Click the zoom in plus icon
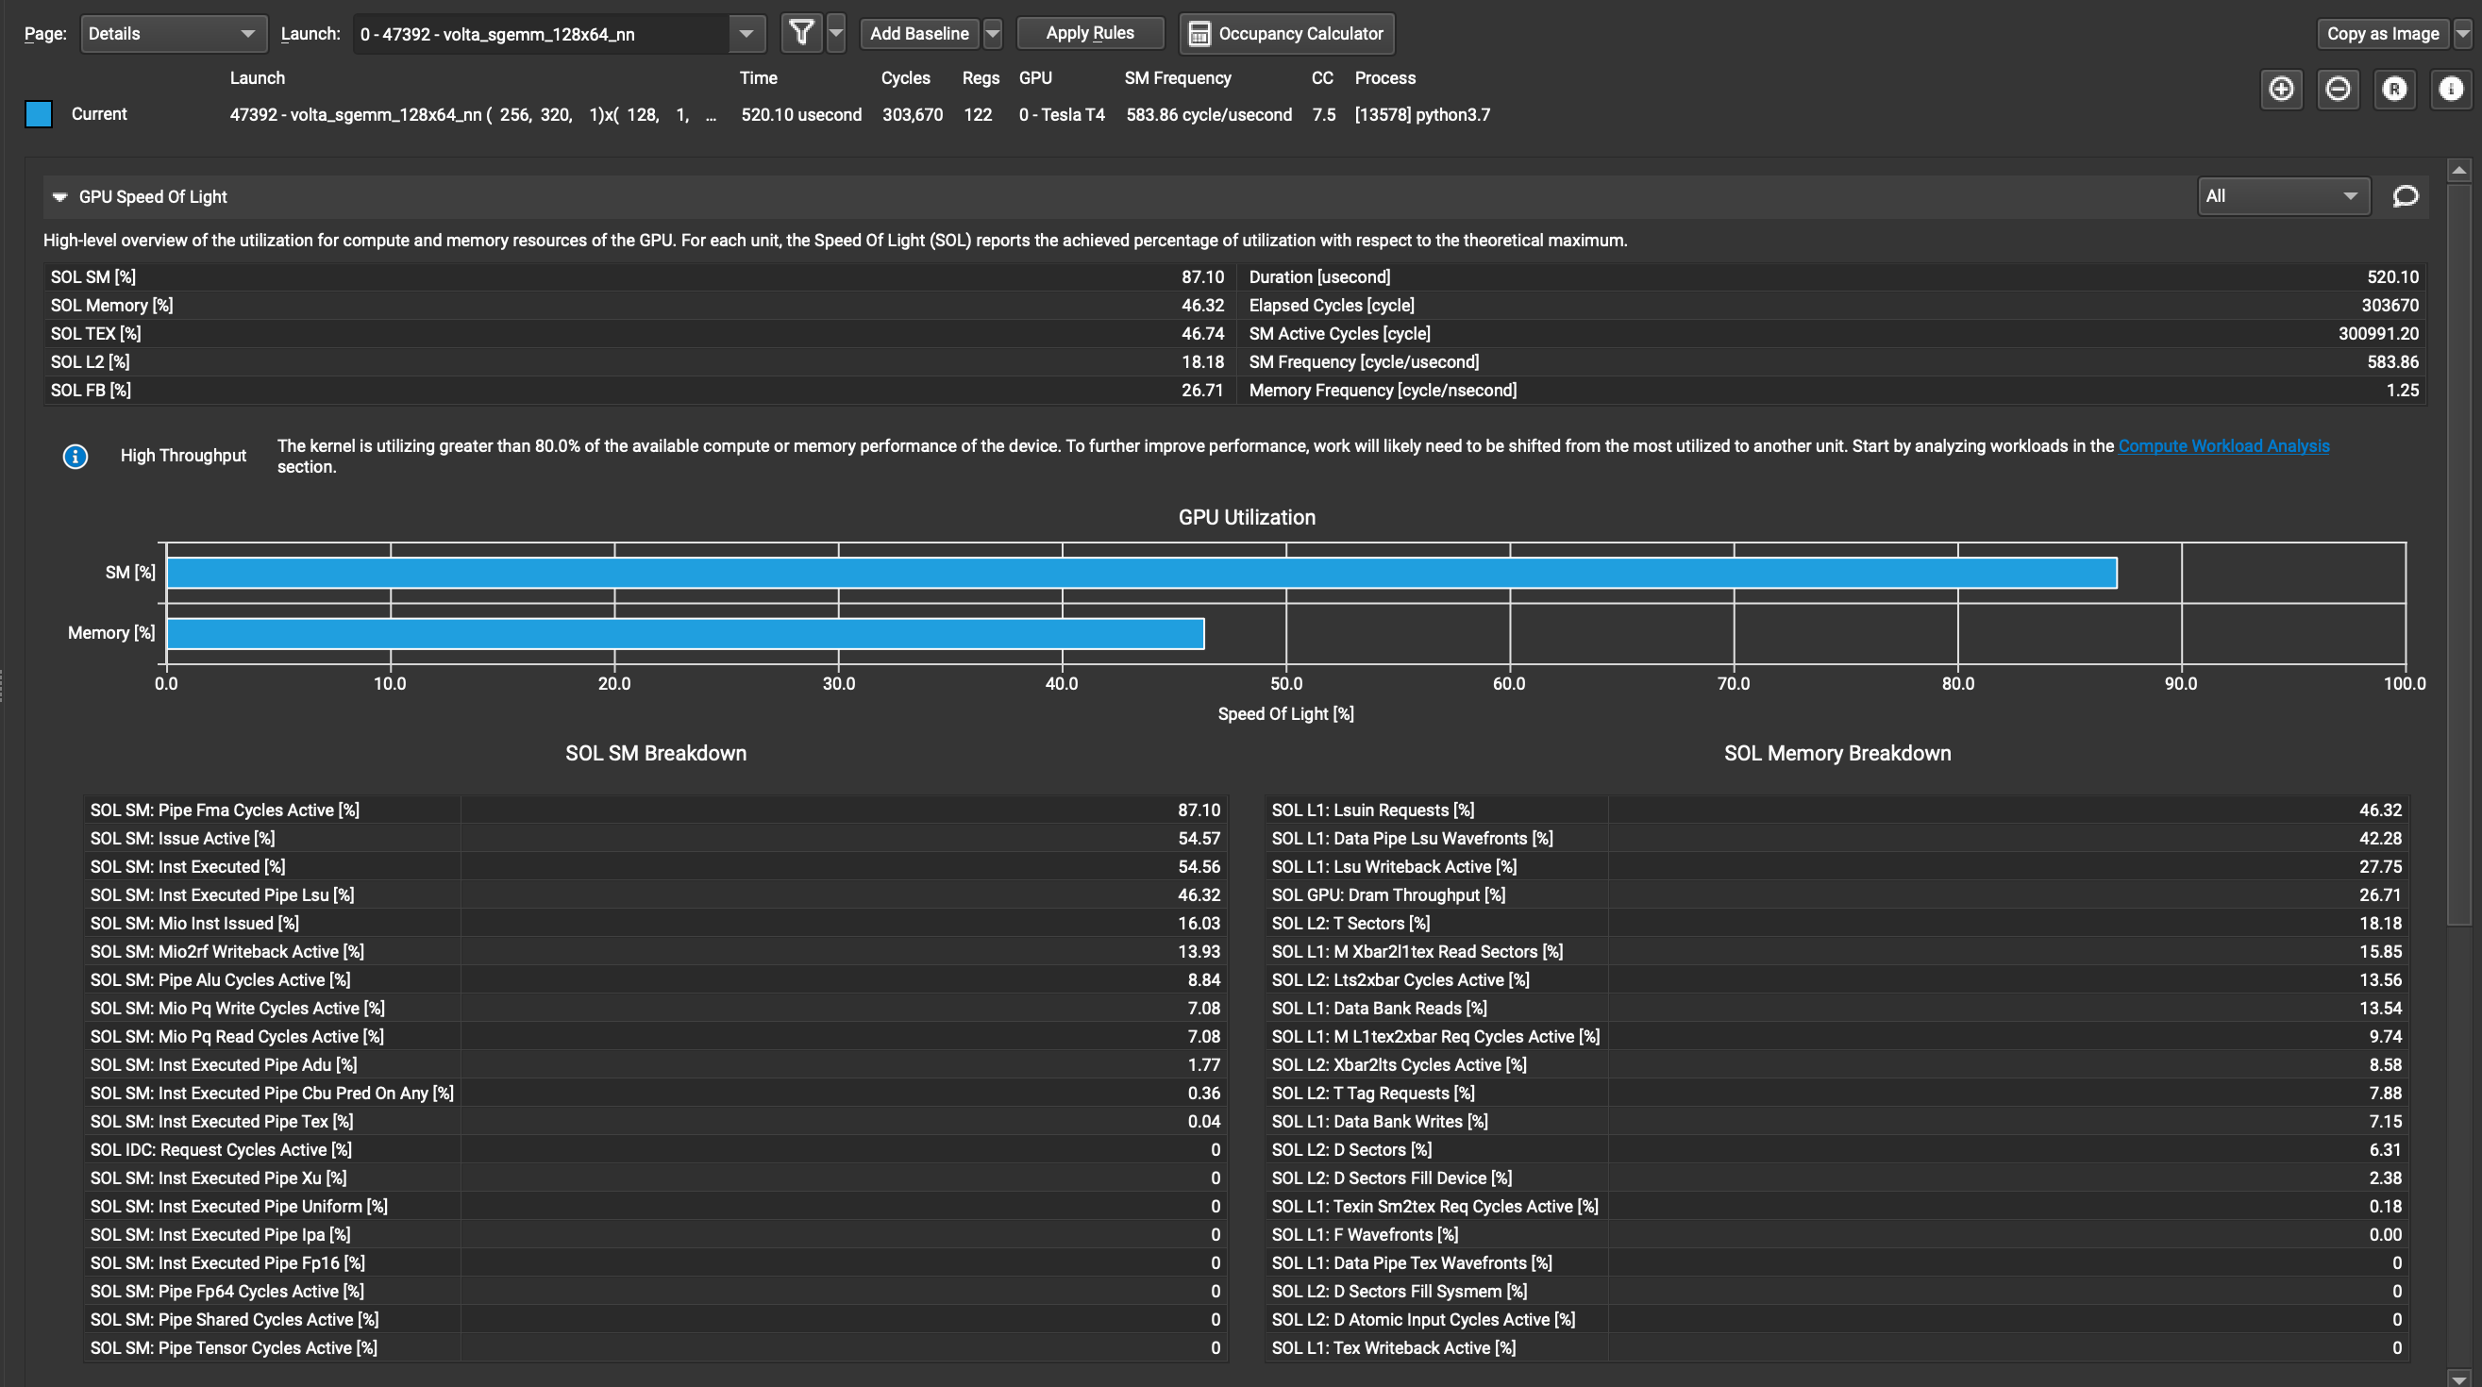Image resolution: width=2482 pixels, height=1387 pixels. [x=2282, y=90]
